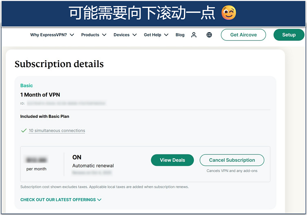Image resolution: width=307 pixels, height=215 pixels.
Task: Click the blurred per month price
Action: [37, 160]
